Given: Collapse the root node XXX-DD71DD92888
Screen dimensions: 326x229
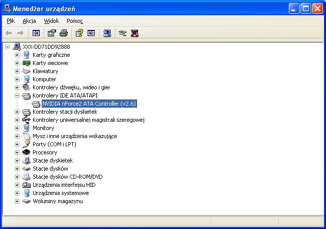Looking at the screenshot, I should click(7, 47).
